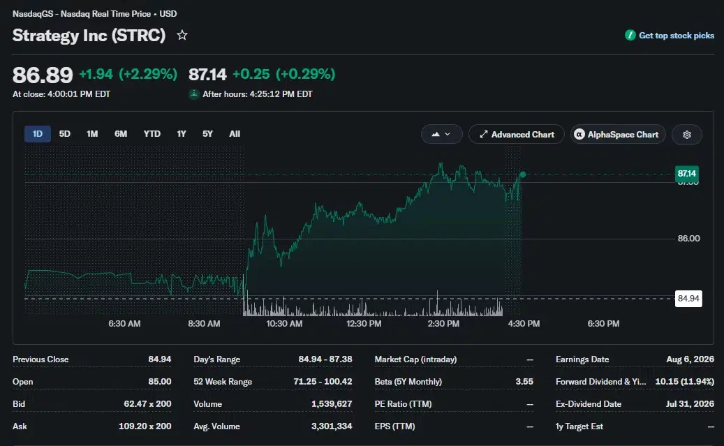Click the NasdaqGS Real Time Price text

95,14
